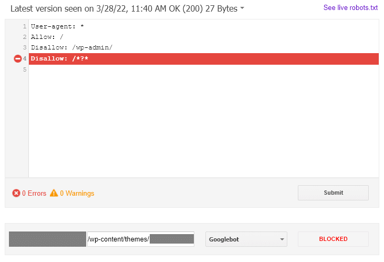Viewport: 384px width, 262px height.
Task: Select the highlighted Disallow: /*?* line
Action: 204,59
